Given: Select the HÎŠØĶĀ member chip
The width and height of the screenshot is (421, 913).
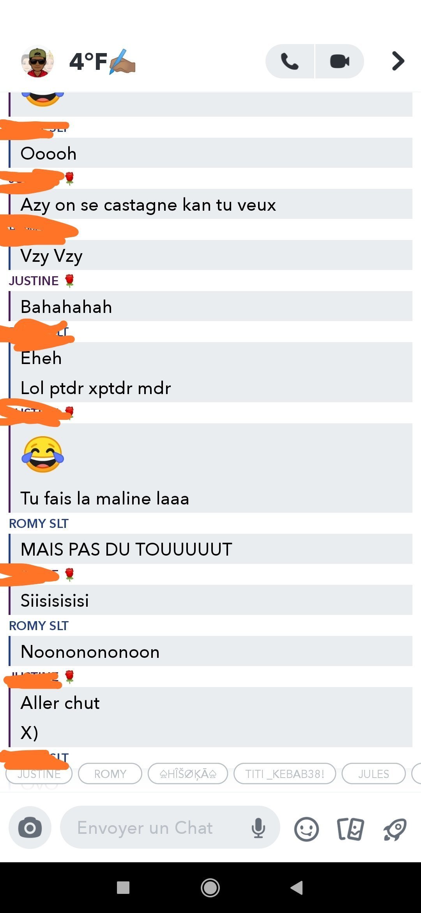Looking at the screenshot, I should click(x=188, y=774).
